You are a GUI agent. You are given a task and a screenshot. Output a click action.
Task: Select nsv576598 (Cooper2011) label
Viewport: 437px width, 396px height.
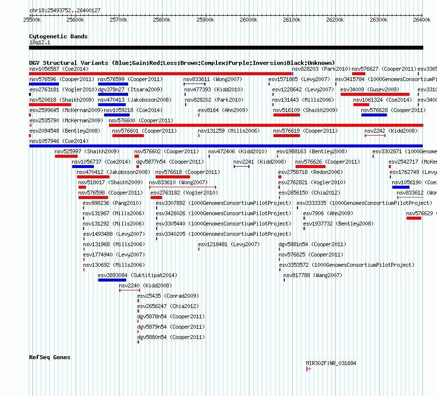click(x=110, y=193)
